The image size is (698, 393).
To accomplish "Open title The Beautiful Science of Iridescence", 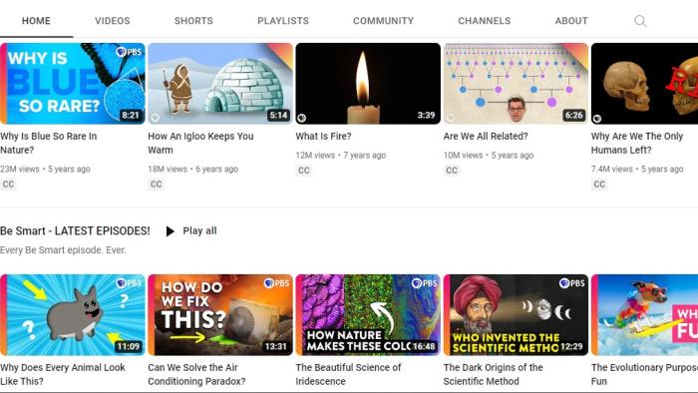I will 349,374.
